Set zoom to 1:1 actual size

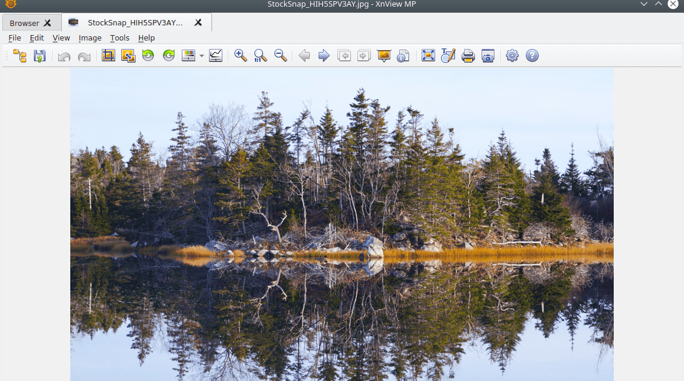click(x=261, y=55)
